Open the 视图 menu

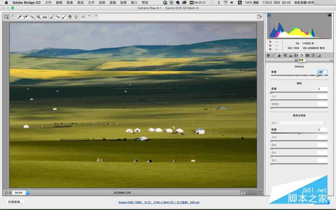[123, 3]
